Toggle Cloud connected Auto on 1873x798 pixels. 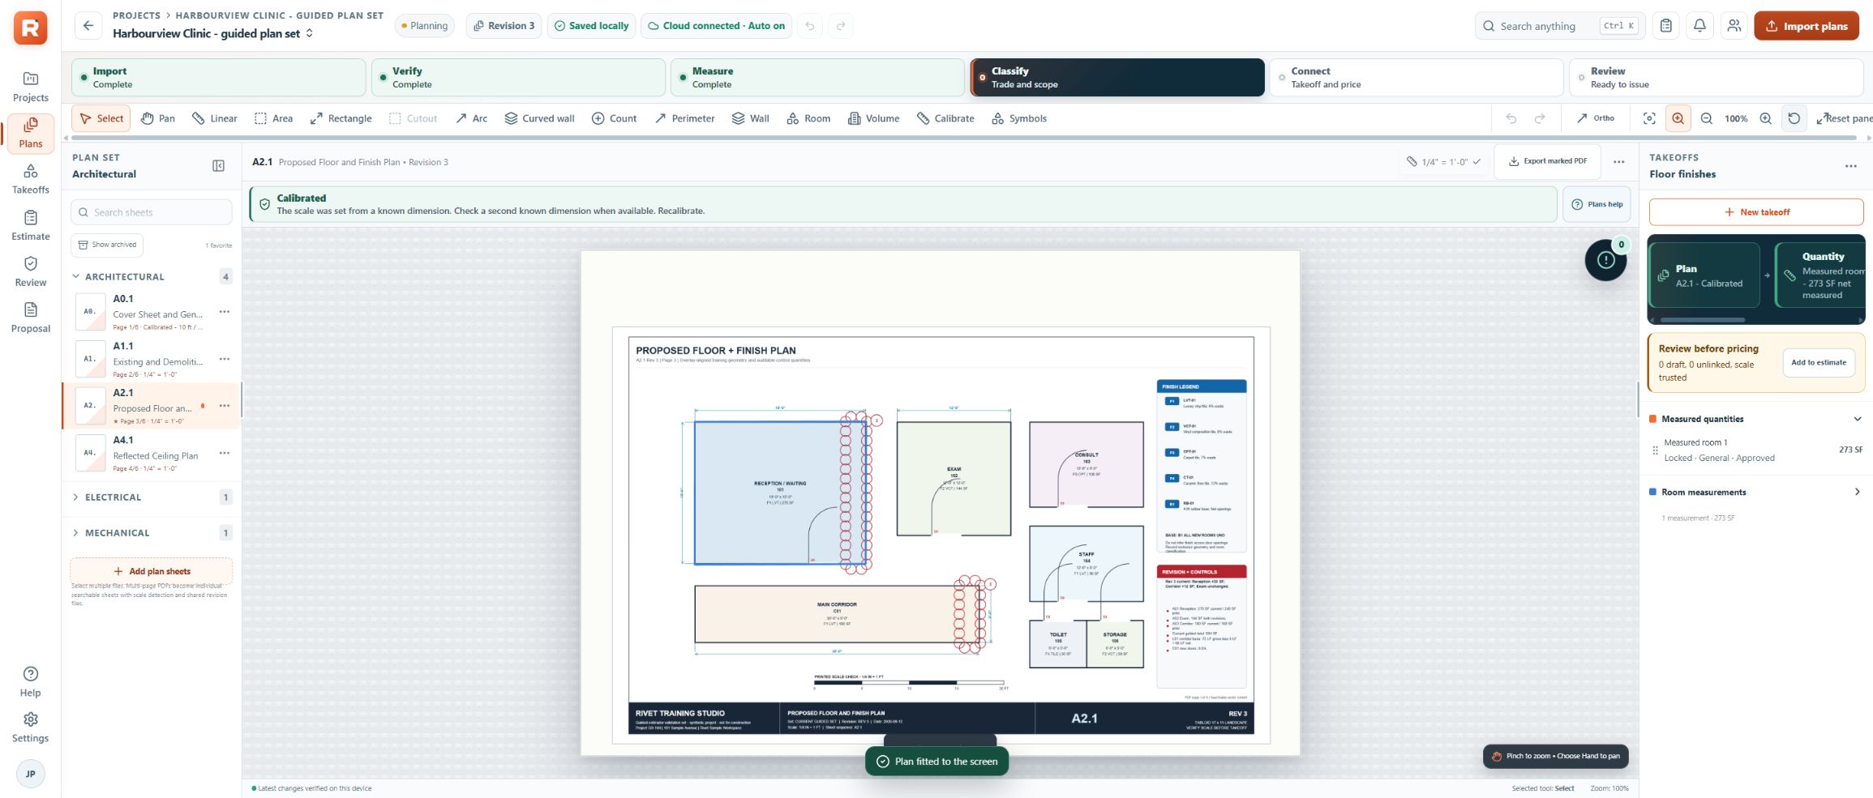click(x=717, y=26)
